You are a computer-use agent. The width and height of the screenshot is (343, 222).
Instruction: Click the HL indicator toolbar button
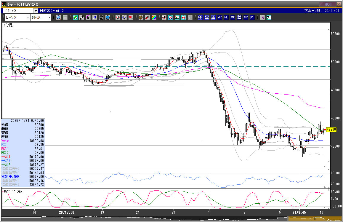click(x=226, y=17)
